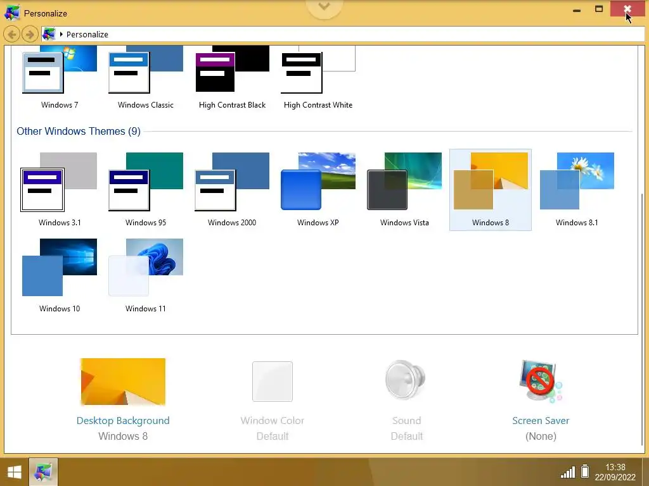This screenshot has width=649, height=486.
Task: Expand the breadcrumb arrow before Personalize
Action: (61, 34)
